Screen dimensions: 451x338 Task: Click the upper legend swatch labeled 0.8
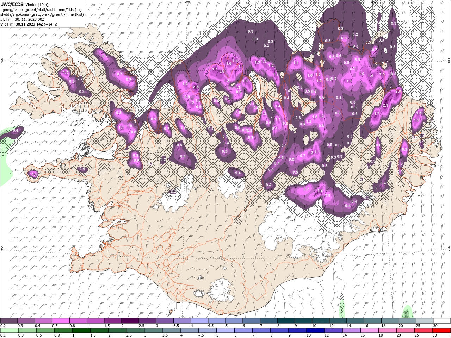point(78,320)
